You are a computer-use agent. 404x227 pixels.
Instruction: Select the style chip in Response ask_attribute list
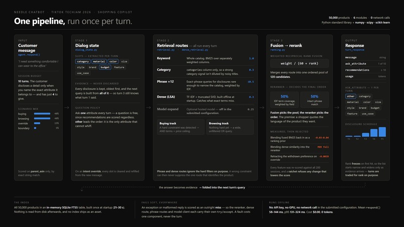click(351, 108)
